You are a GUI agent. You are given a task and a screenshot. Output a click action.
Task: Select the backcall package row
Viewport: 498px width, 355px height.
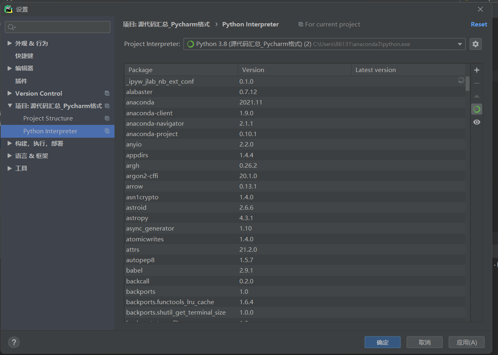pyautogui.click(x=295, y=281)
